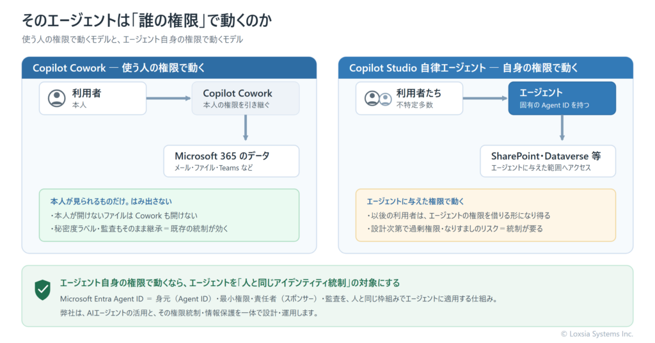The width and height of the screenshot is (655, 343).
Task: Click the heading エージェントに与えた権限で動く
Action: (415, 202)
